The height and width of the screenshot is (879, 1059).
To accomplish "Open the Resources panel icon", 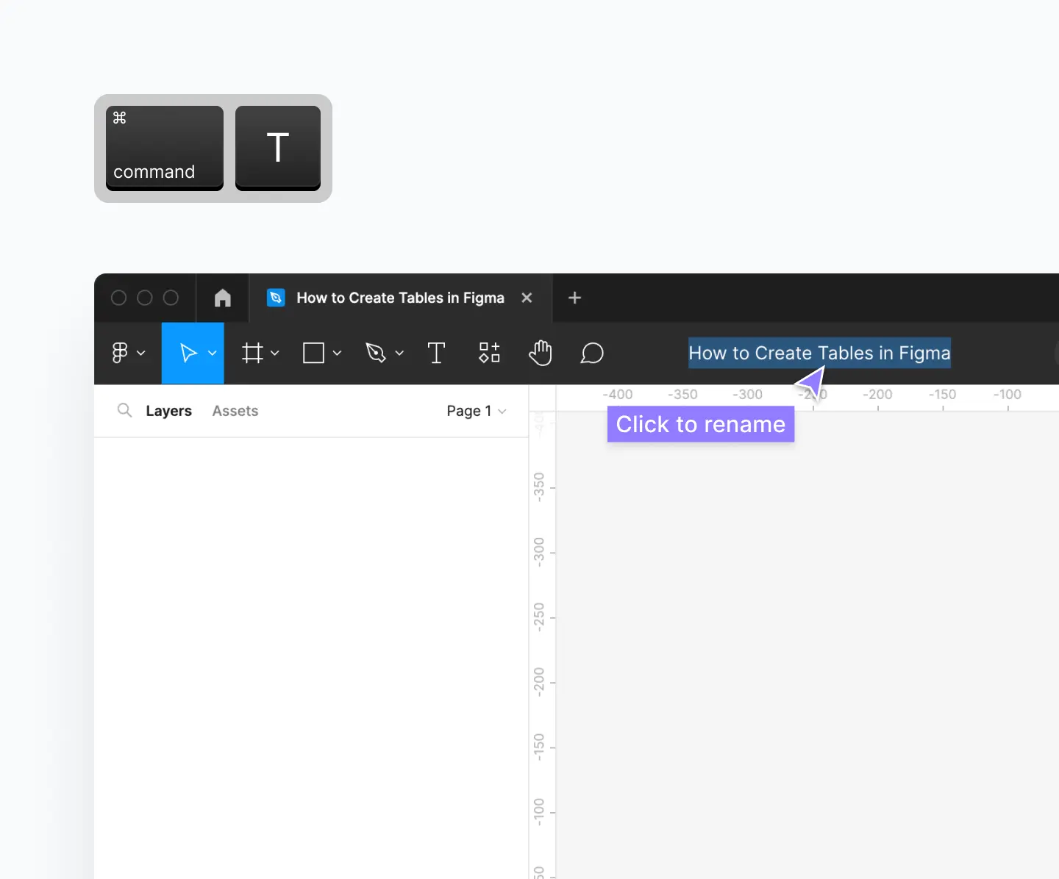I will pyautogui.click(x=489, y=353).
